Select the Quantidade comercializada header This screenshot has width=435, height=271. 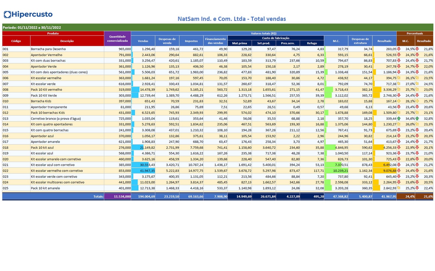click(117, 38)
